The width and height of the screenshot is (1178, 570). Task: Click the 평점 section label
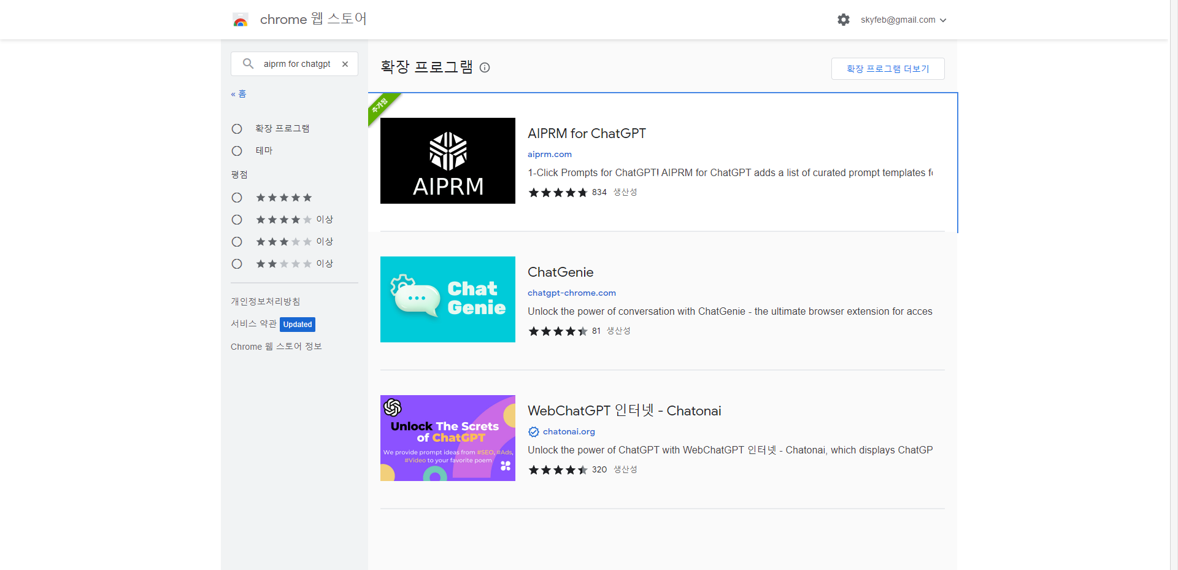pyautogui.click(x=239, y=175)
